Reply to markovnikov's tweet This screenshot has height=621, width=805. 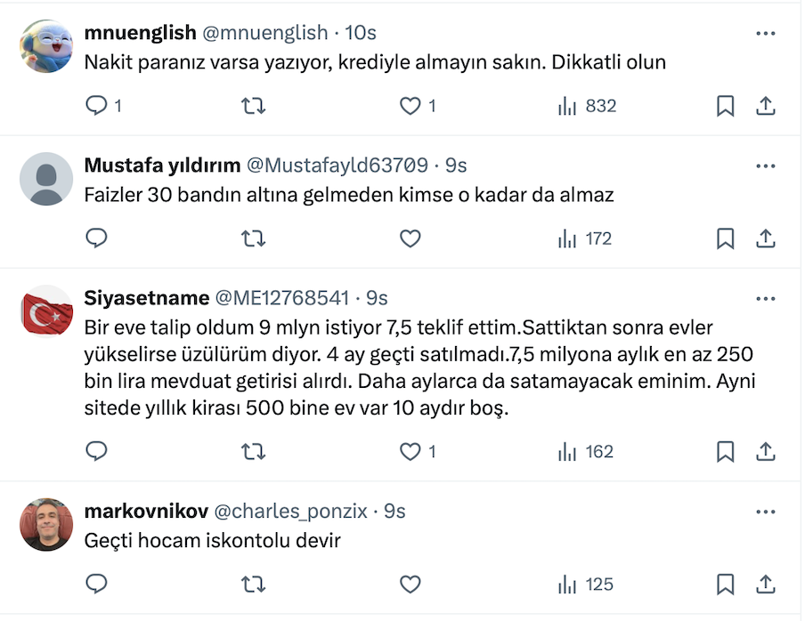tap(96, 585)
